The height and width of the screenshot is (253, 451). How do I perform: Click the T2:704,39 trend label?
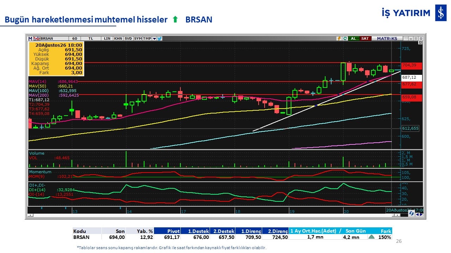tap(39, 104)
